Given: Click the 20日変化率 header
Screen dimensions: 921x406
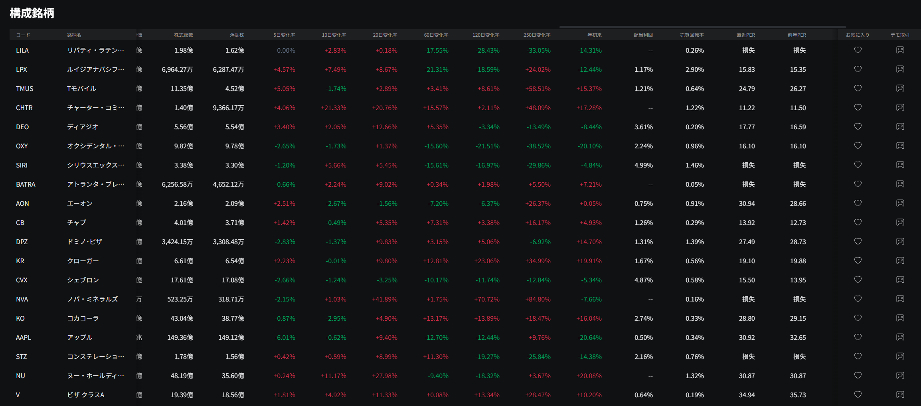Looking at the screenshot, I should pyautogui.click(x=385, y=35).
